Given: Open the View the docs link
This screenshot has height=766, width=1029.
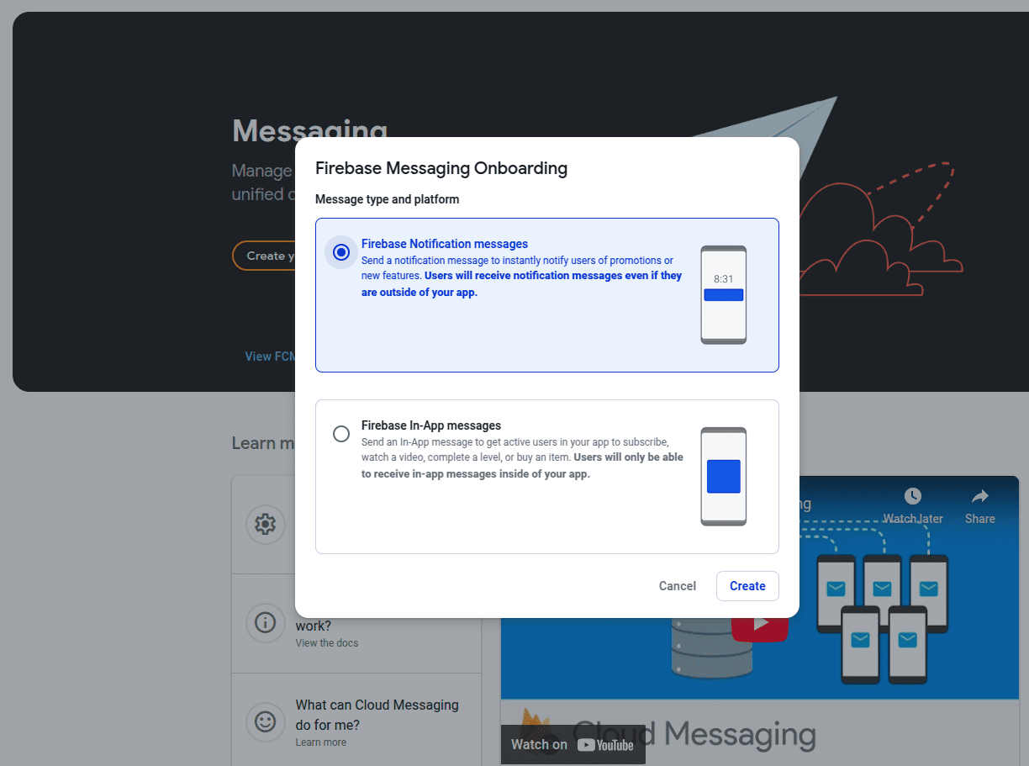Looking at the screenshot, I should click(327, 643).
